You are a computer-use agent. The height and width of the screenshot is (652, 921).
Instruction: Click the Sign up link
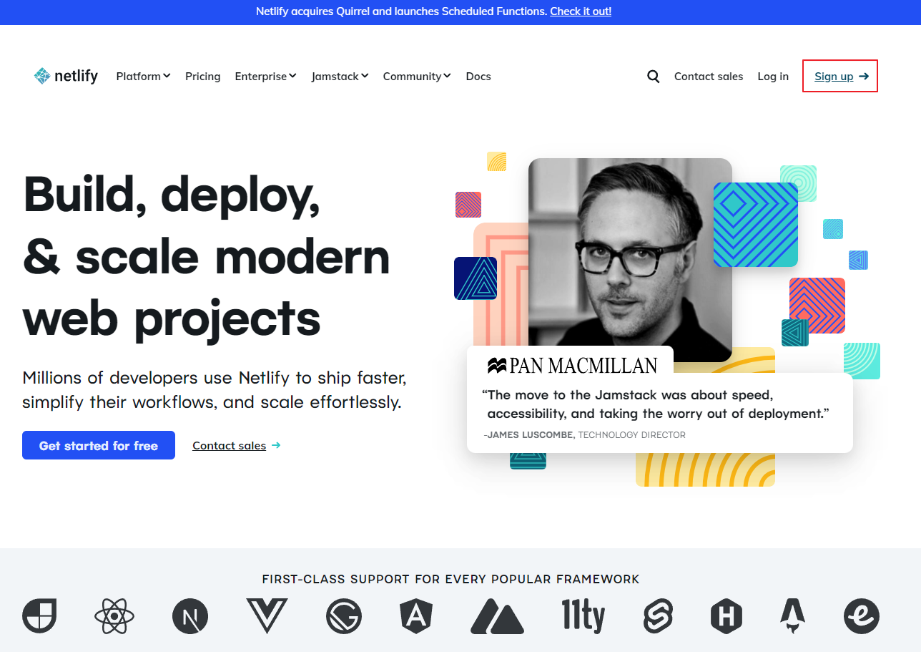pos(840,77)
